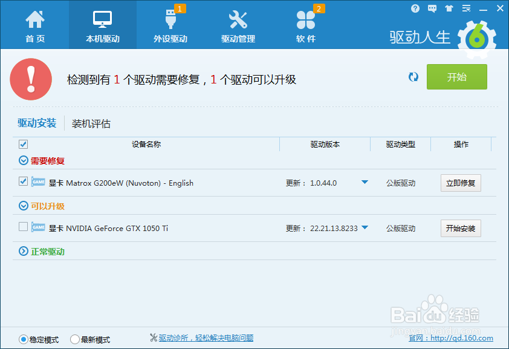Open the 外设驱动 peripheral drivers tab

click(170, 26)
